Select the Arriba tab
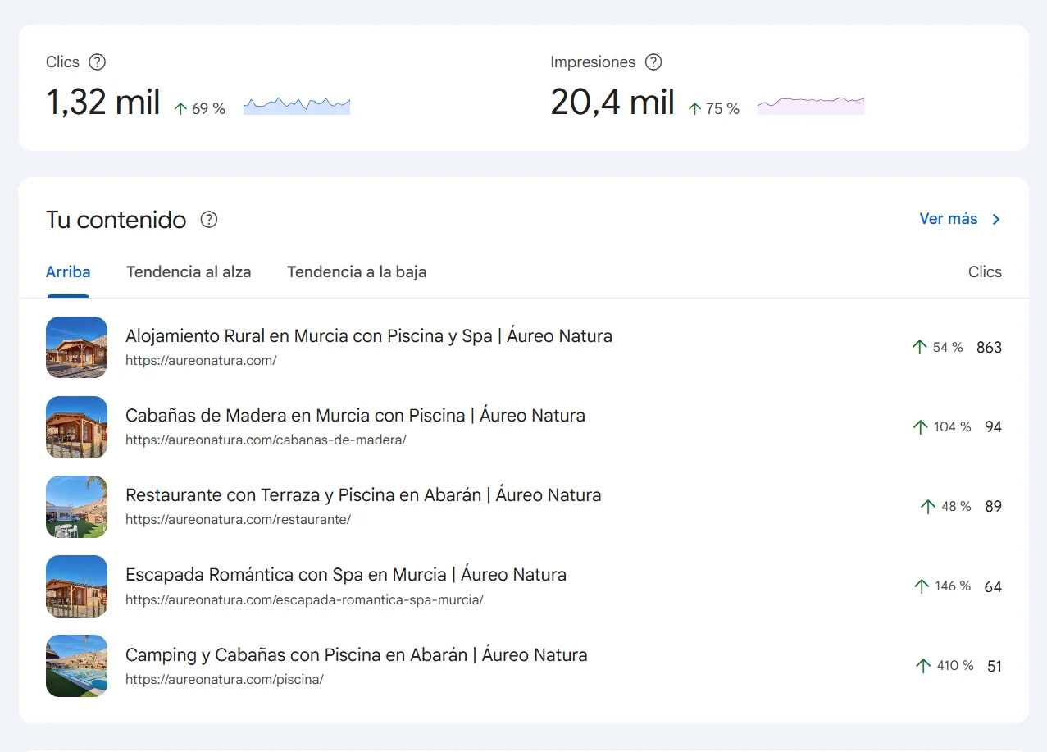This screenshot has height=752, width=1047. [68, 271]
